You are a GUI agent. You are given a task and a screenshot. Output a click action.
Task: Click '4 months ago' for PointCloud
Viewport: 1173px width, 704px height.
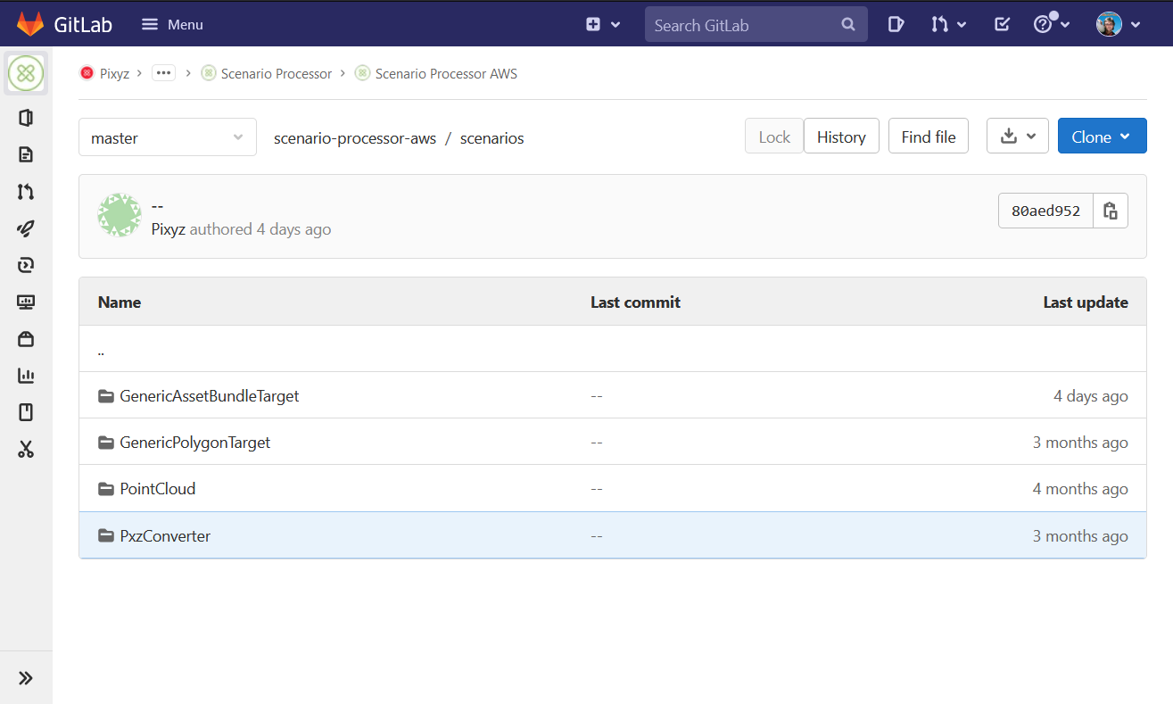[1080, 489]
